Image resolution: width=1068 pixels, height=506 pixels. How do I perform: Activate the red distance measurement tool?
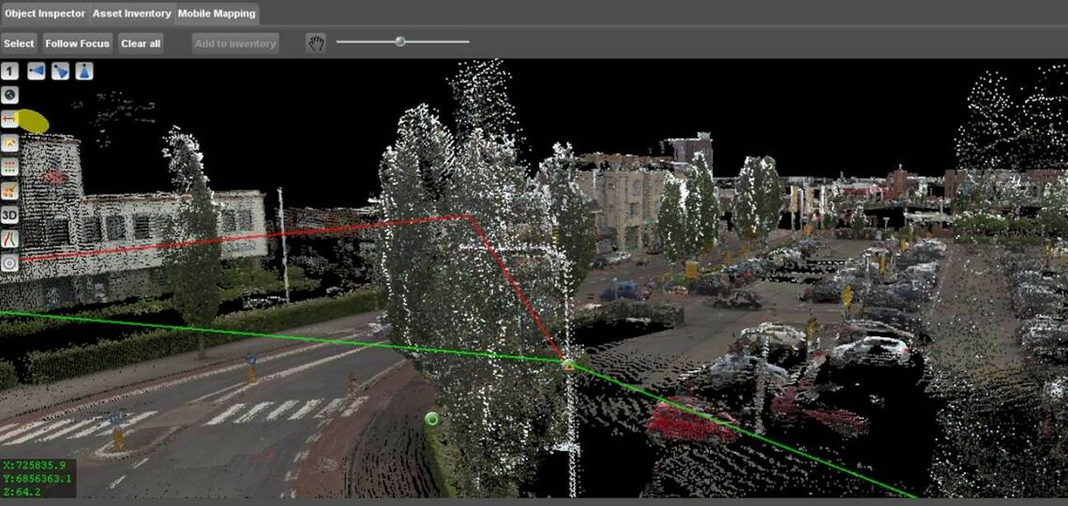click(x=9, y=118)
